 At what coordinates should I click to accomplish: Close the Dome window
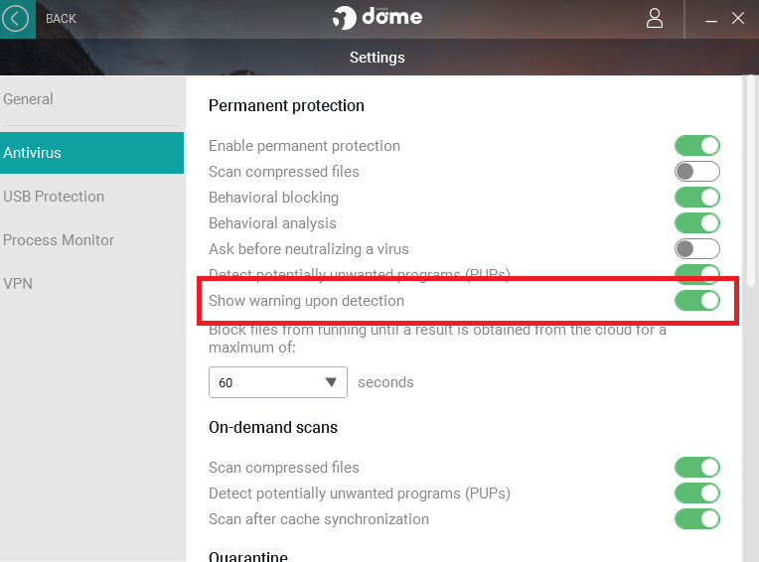tap(738, 18)
